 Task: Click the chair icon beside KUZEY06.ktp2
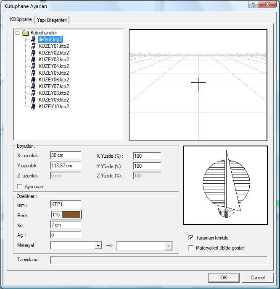pos(34,80)
